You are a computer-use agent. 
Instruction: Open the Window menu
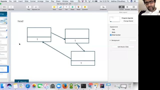tap(65, 1)
